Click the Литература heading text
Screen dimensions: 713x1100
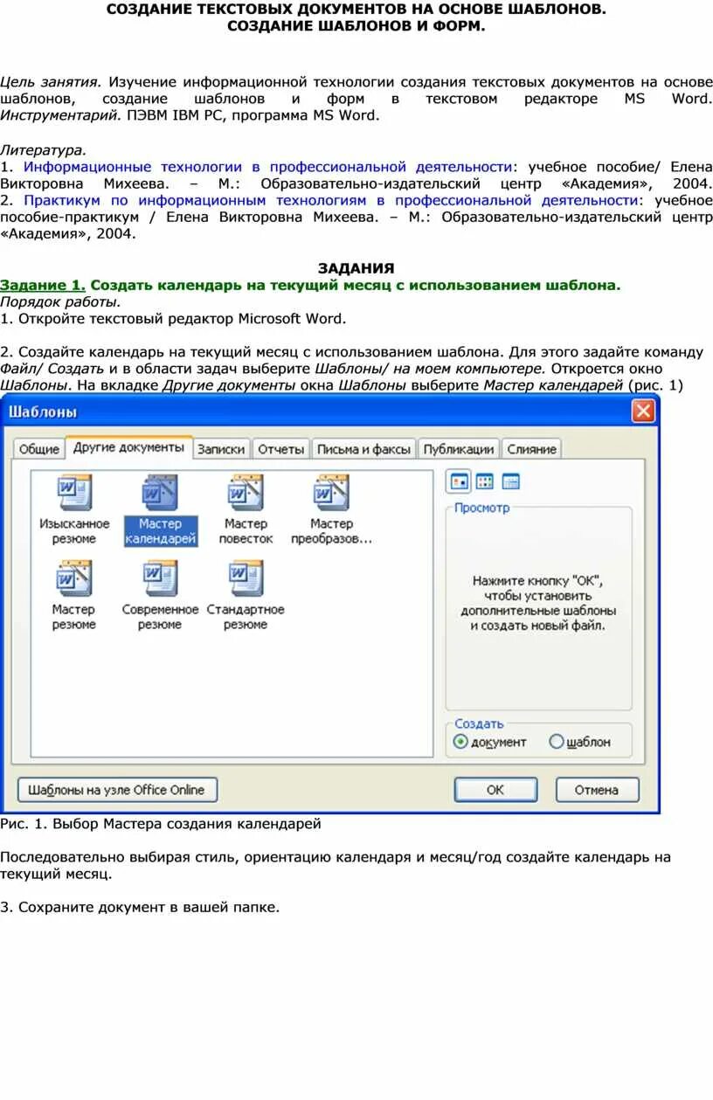(43, 150)
